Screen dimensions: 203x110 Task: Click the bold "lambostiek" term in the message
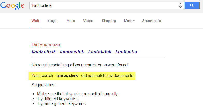pos(67,76)
